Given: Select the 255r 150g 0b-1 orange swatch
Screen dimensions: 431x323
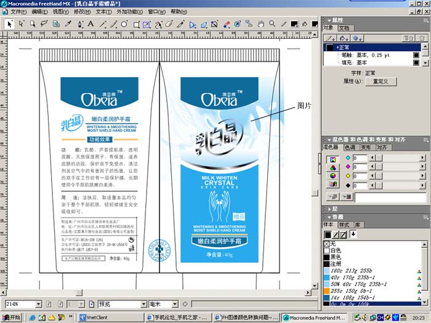Looking at the screenshot, I should click(373, 290).
